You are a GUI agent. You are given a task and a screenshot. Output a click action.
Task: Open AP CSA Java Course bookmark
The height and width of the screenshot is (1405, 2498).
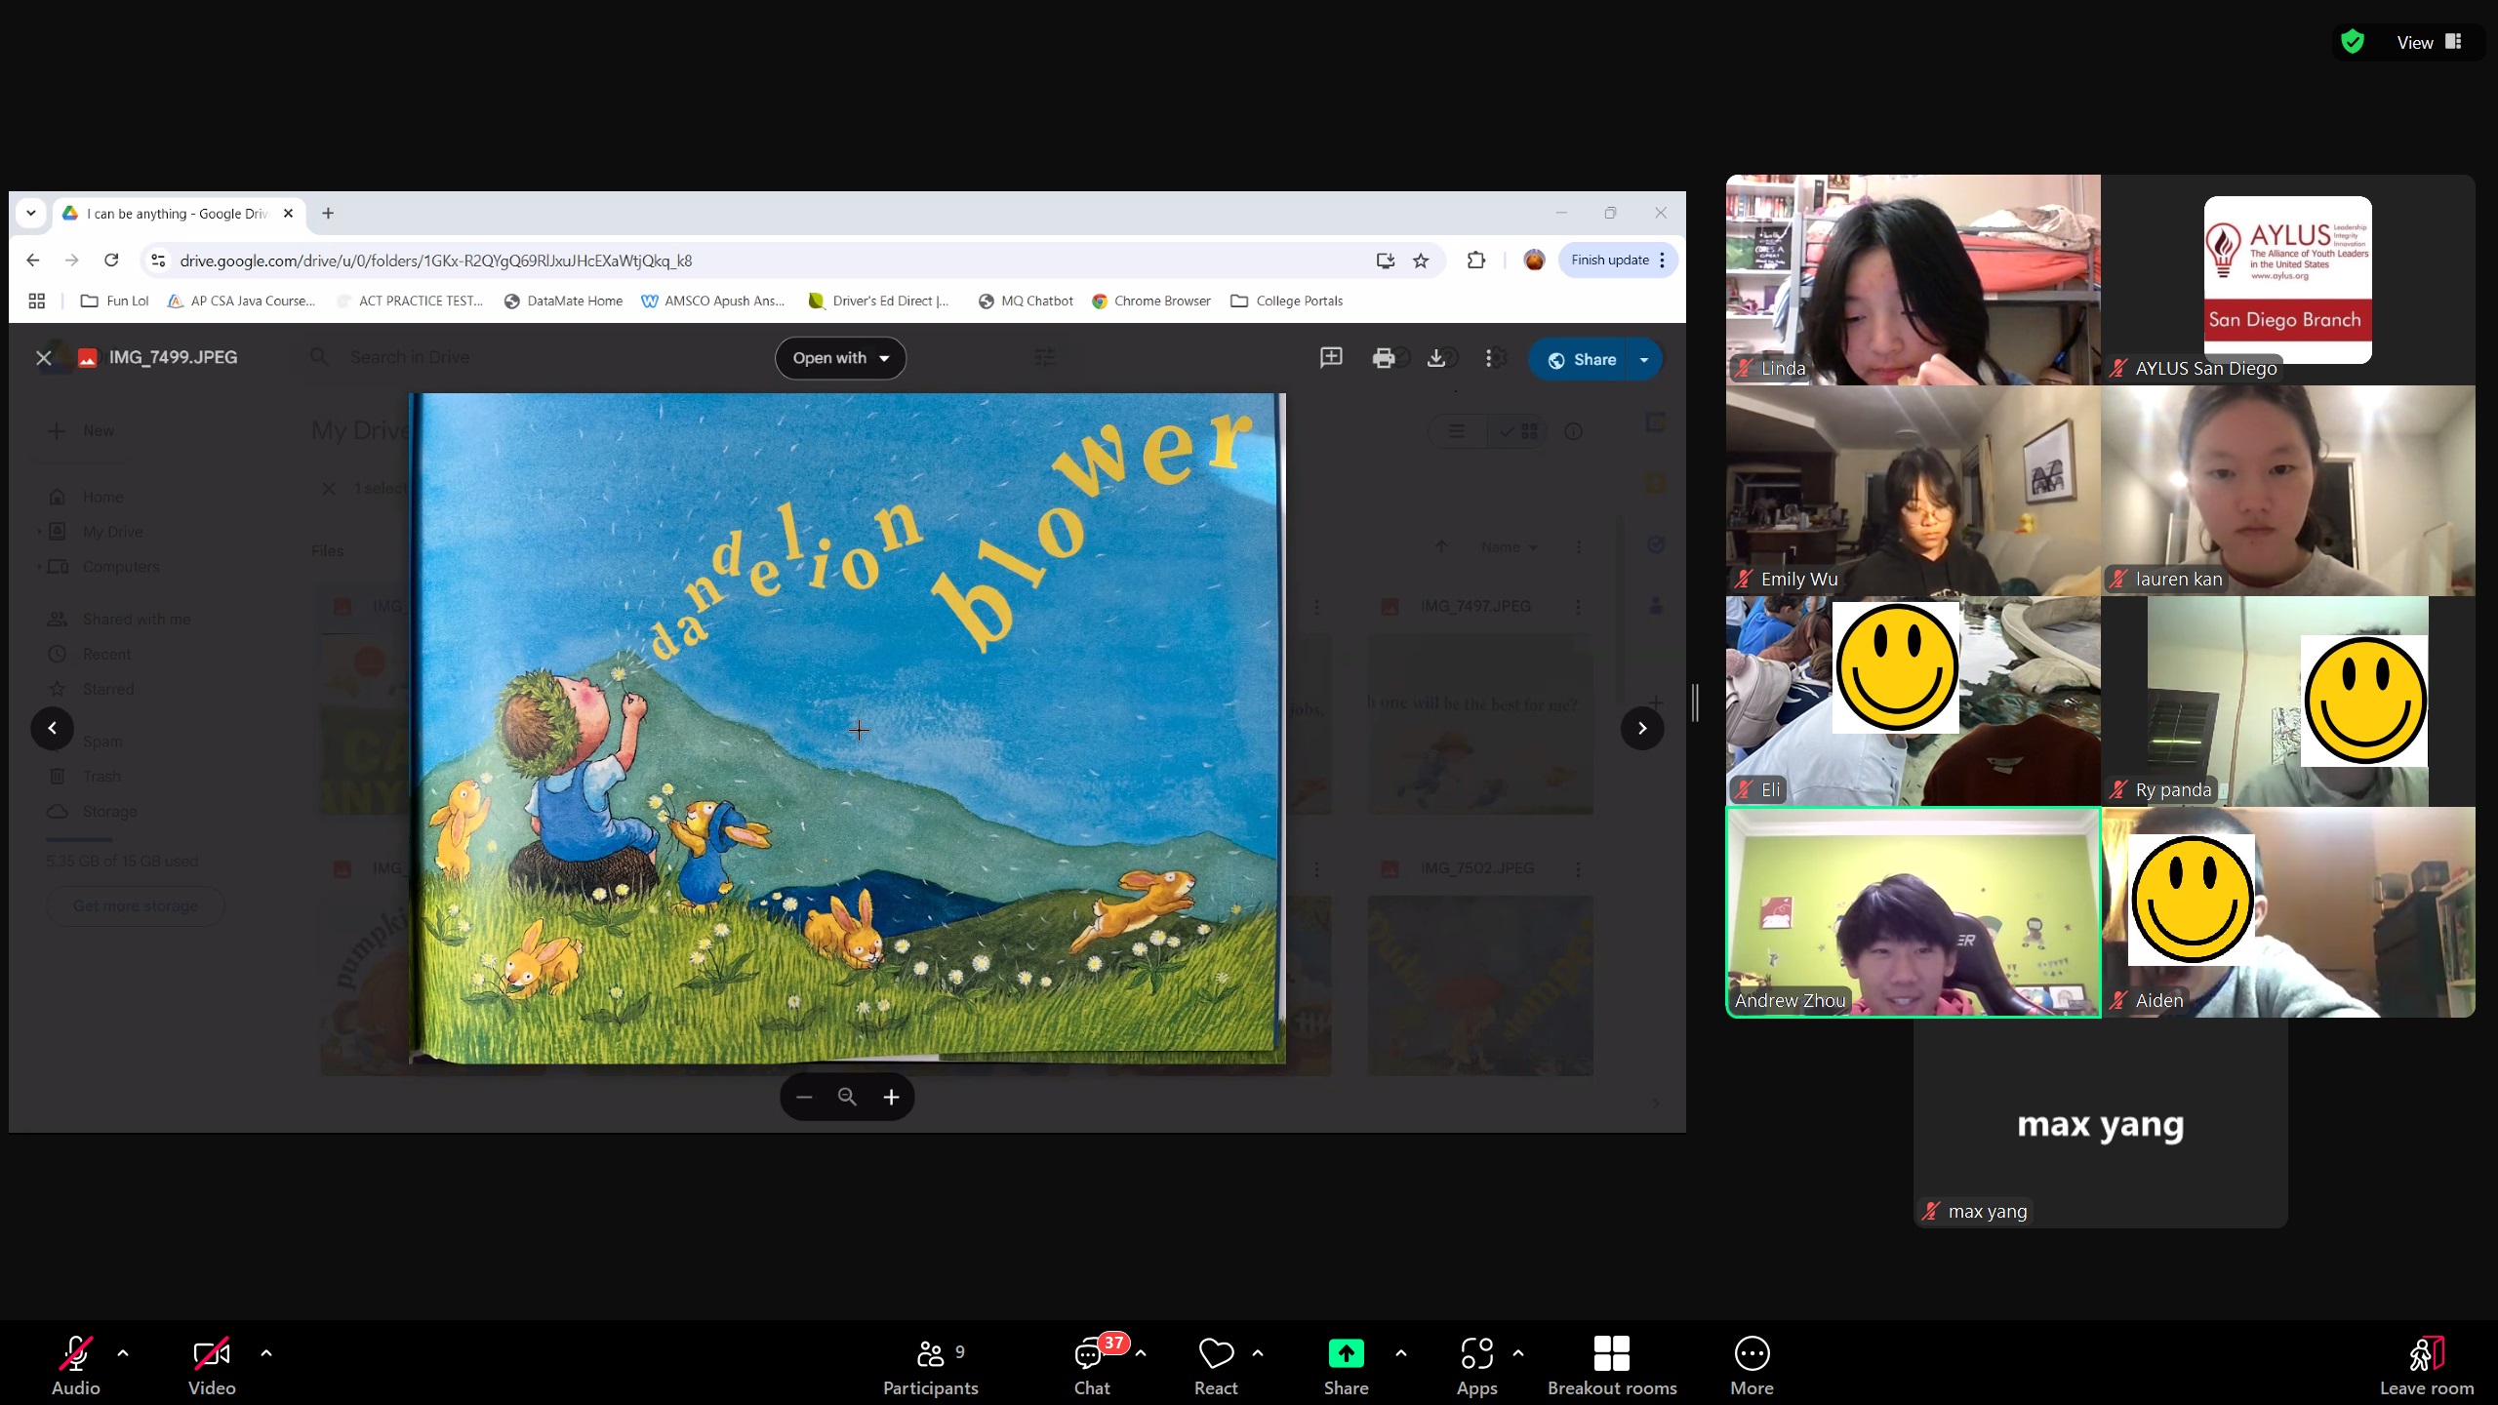242,301
